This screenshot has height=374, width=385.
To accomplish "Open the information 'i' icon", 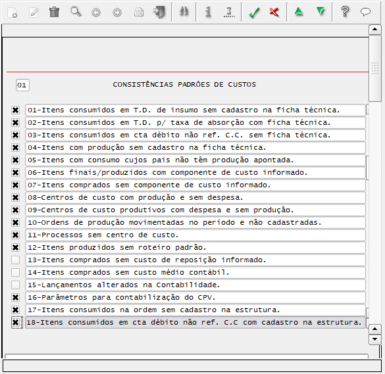I will 208,12.
